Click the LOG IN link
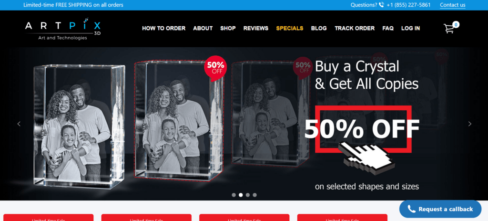 point(410,28)
